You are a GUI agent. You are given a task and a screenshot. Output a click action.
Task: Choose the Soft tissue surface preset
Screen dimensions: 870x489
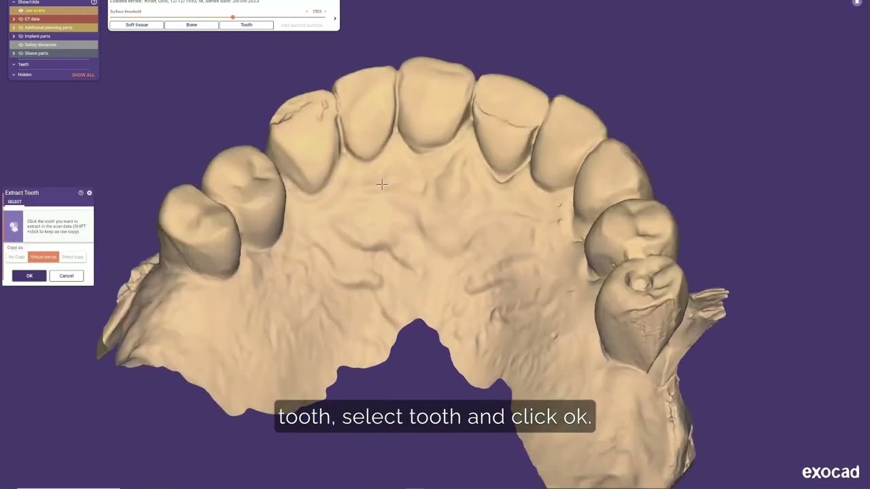click(x=137, y=25)
